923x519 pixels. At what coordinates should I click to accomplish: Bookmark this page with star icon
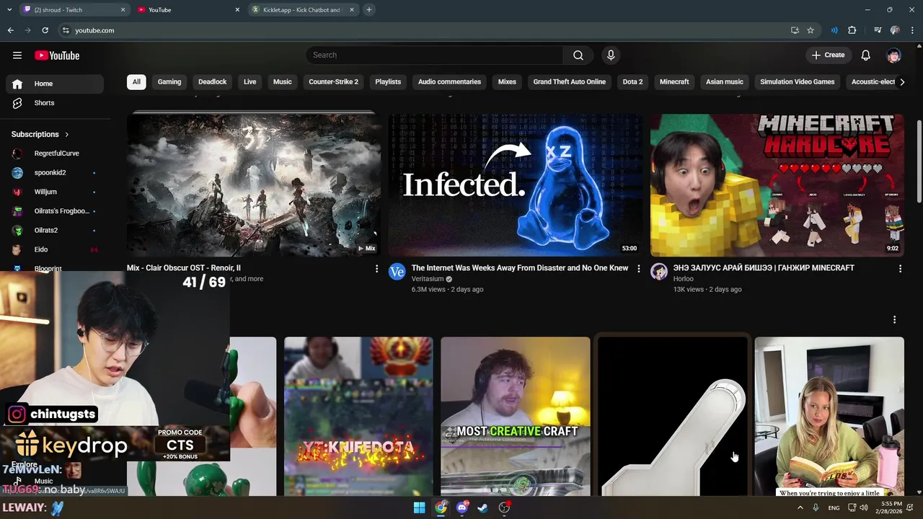[811, 30]
